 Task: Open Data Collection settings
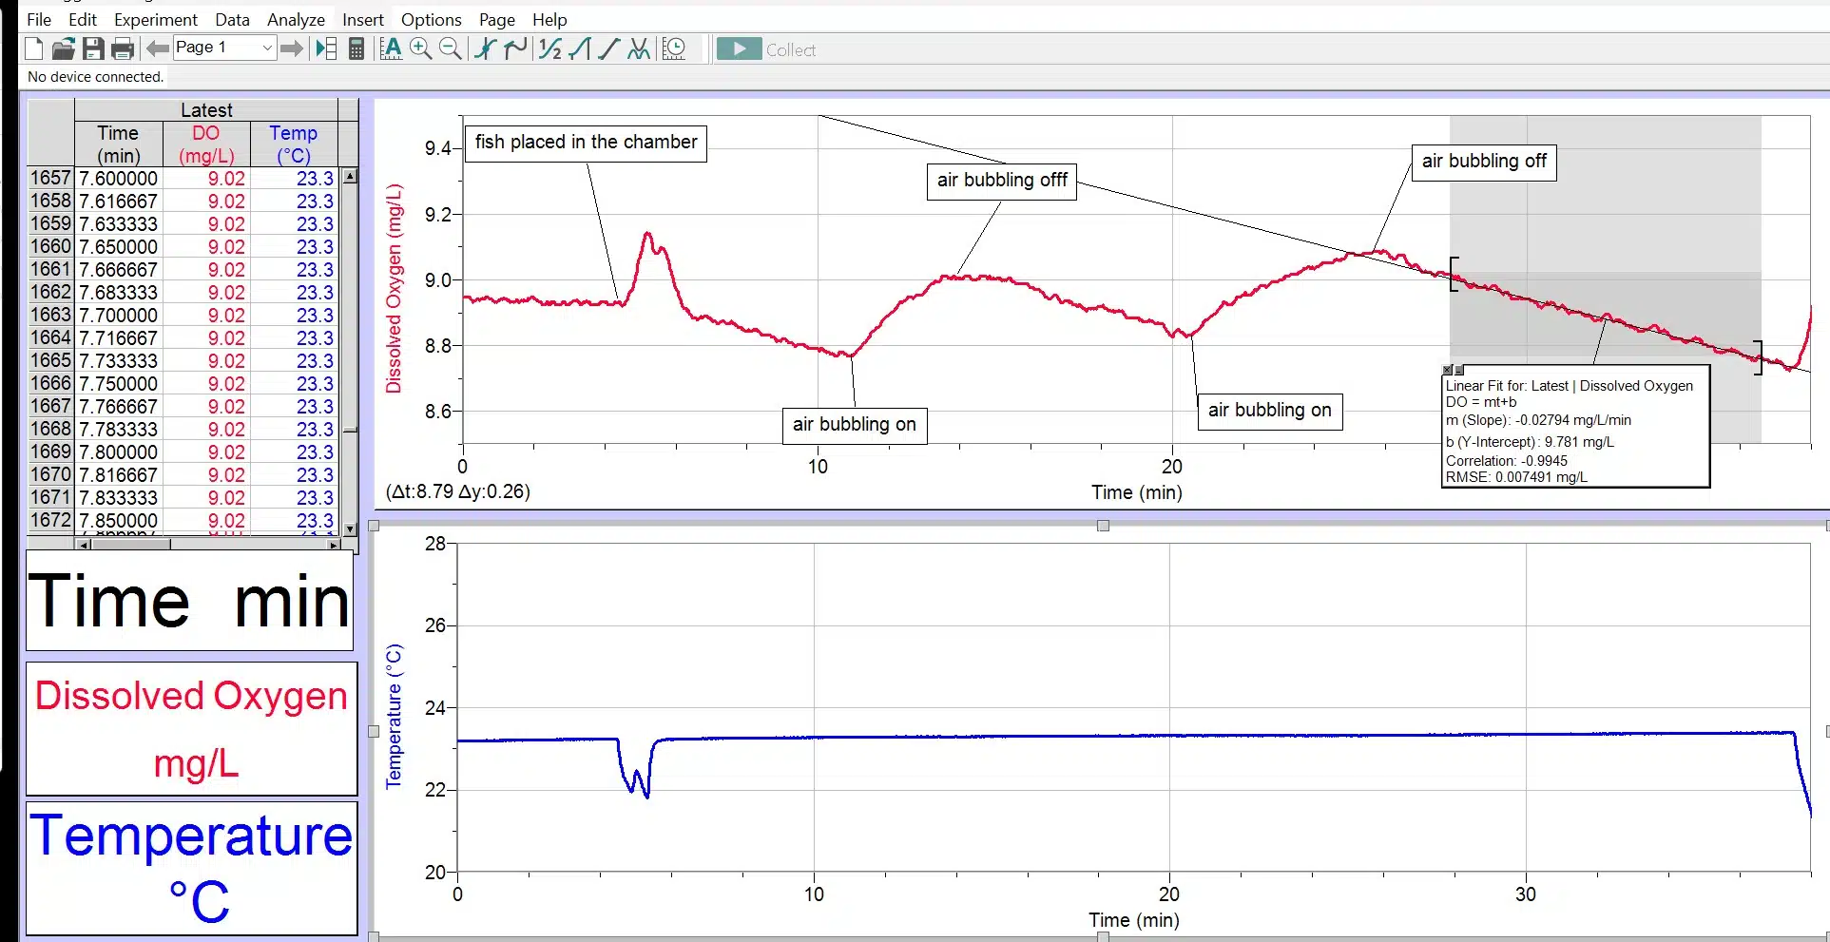[675, 48]
